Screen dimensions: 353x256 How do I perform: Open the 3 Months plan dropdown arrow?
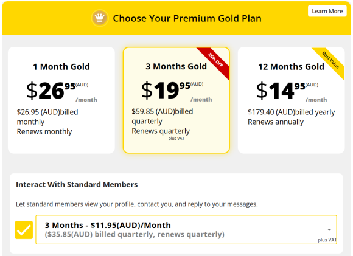[329, 230]
